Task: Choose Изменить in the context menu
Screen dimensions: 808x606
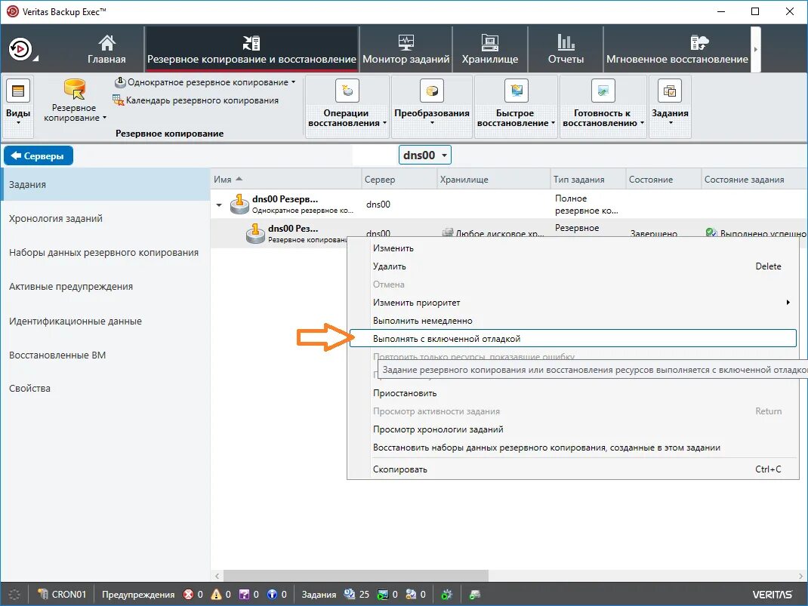Action: (573, 248)
